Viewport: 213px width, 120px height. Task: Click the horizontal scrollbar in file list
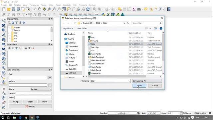pyautogui.click(x=117, y=76)
